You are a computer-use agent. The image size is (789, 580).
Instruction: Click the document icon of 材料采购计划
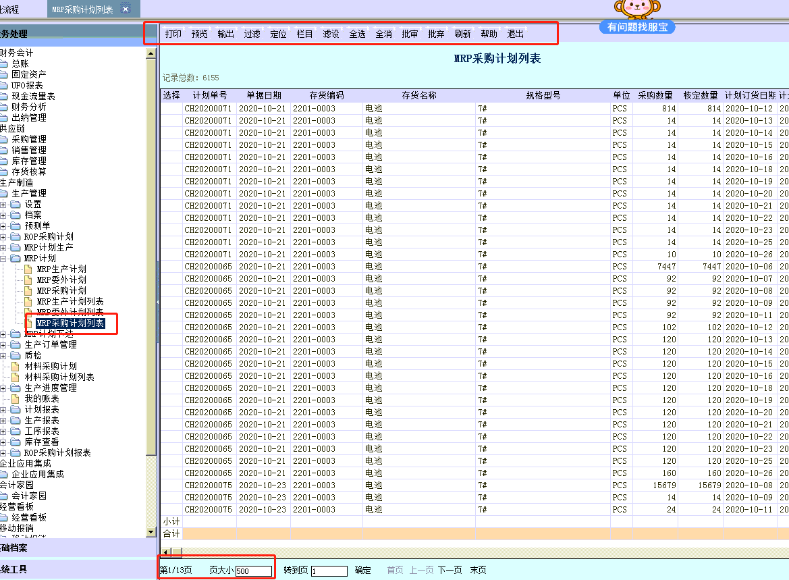[16, 366]
